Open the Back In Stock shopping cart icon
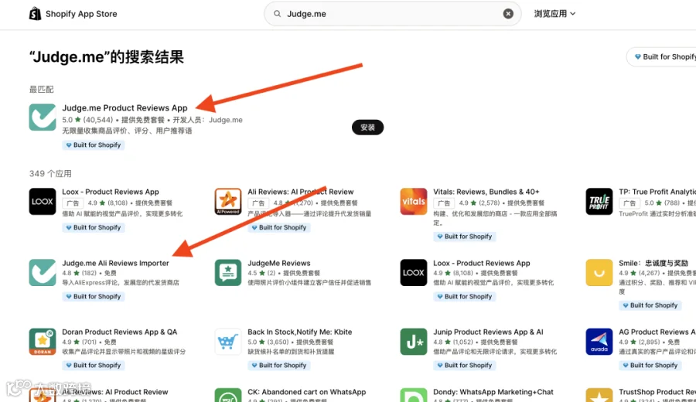Viewport: 696px width, 402px height. (x=227, y=342)
